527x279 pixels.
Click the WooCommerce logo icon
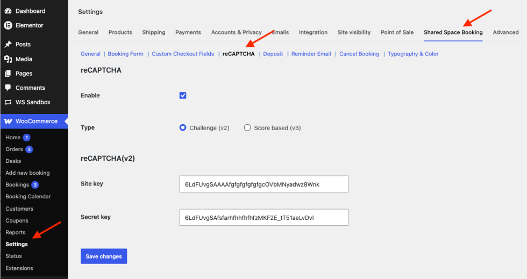8,121
